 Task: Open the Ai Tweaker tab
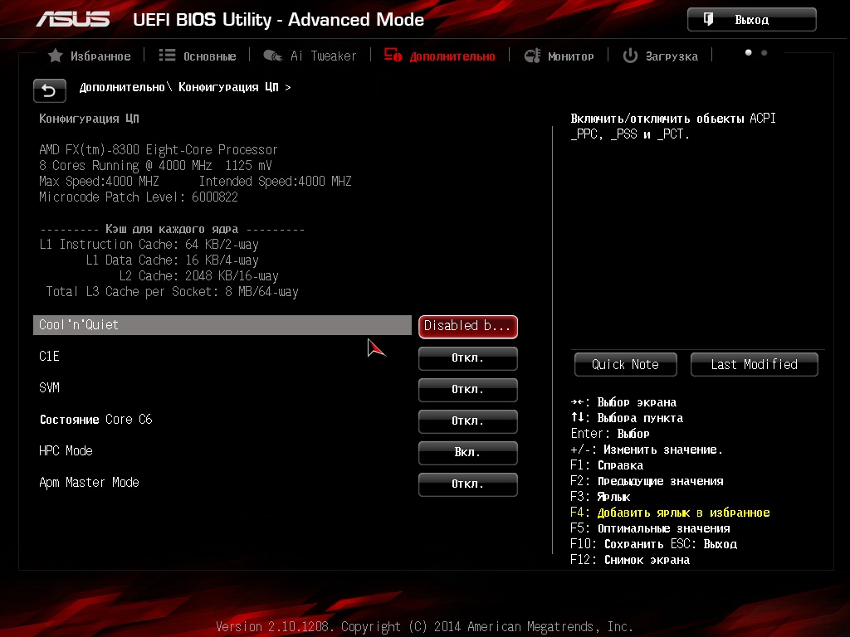coord(310,56)
